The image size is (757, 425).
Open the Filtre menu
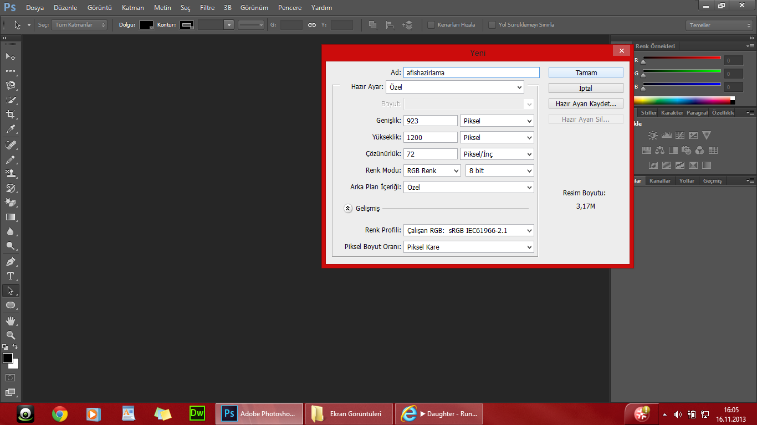point(207,8)
